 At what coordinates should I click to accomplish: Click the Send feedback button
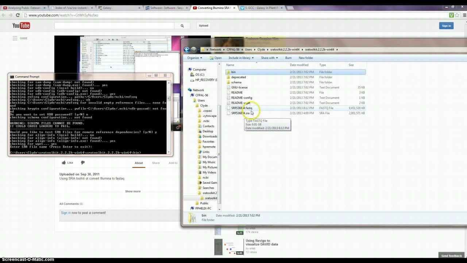(452, 256)
